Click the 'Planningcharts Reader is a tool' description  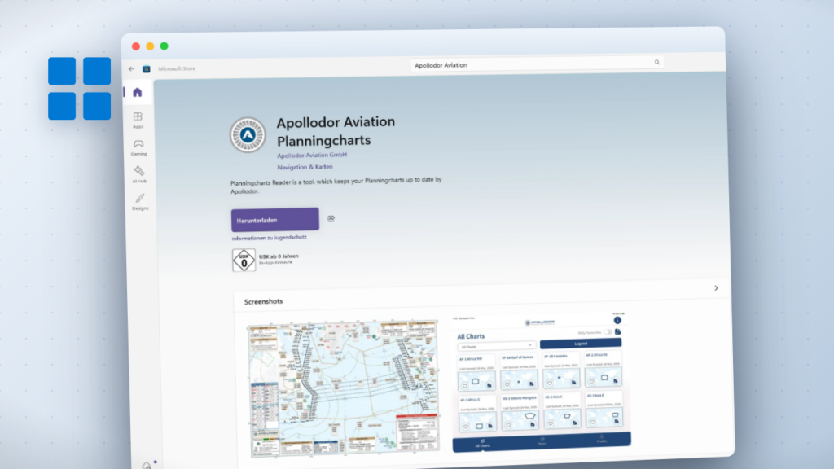click(336, 186)
